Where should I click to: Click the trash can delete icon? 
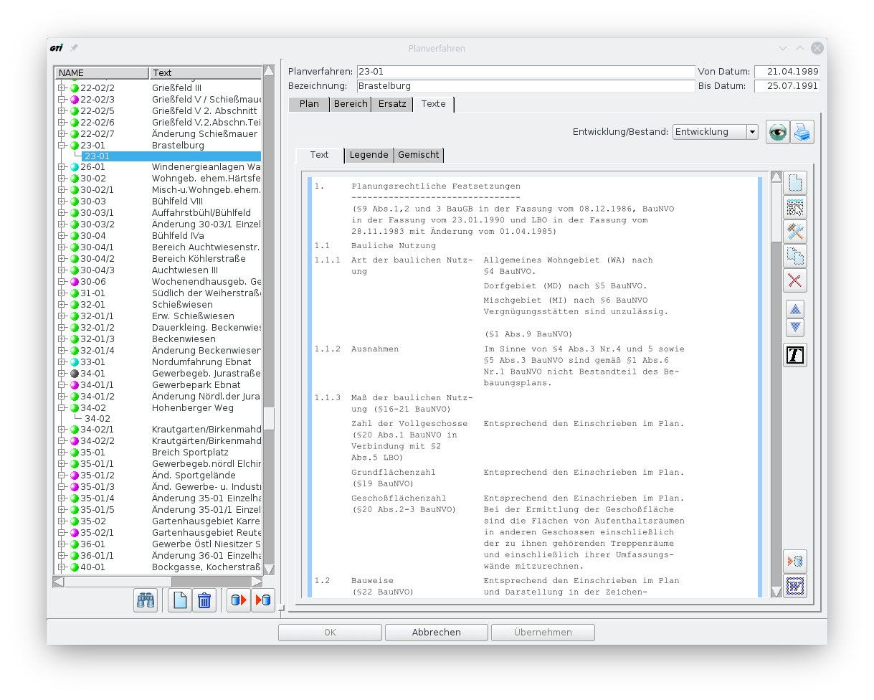click(204, 600)
